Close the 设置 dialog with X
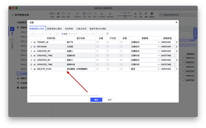 pos(176,22)
